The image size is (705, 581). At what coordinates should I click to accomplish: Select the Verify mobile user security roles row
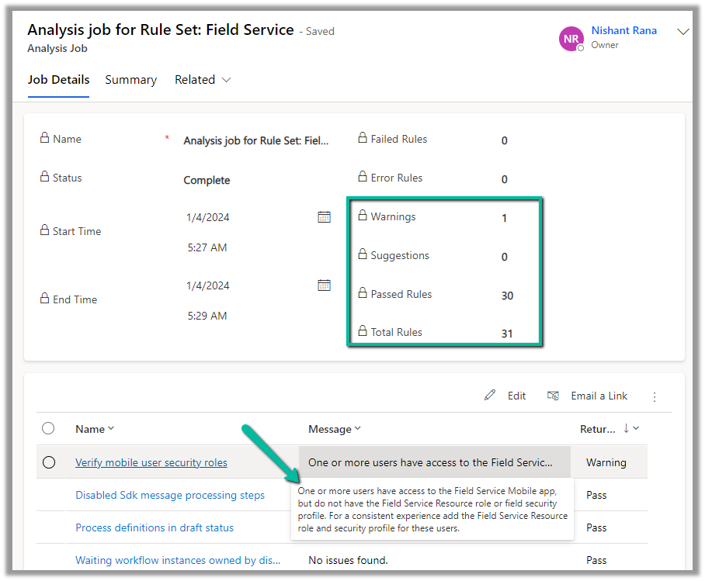pos(48,462)
